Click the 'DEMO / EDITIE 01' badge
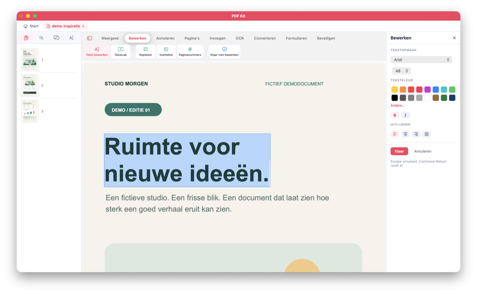477x294 pixels. tap(133, 110)
